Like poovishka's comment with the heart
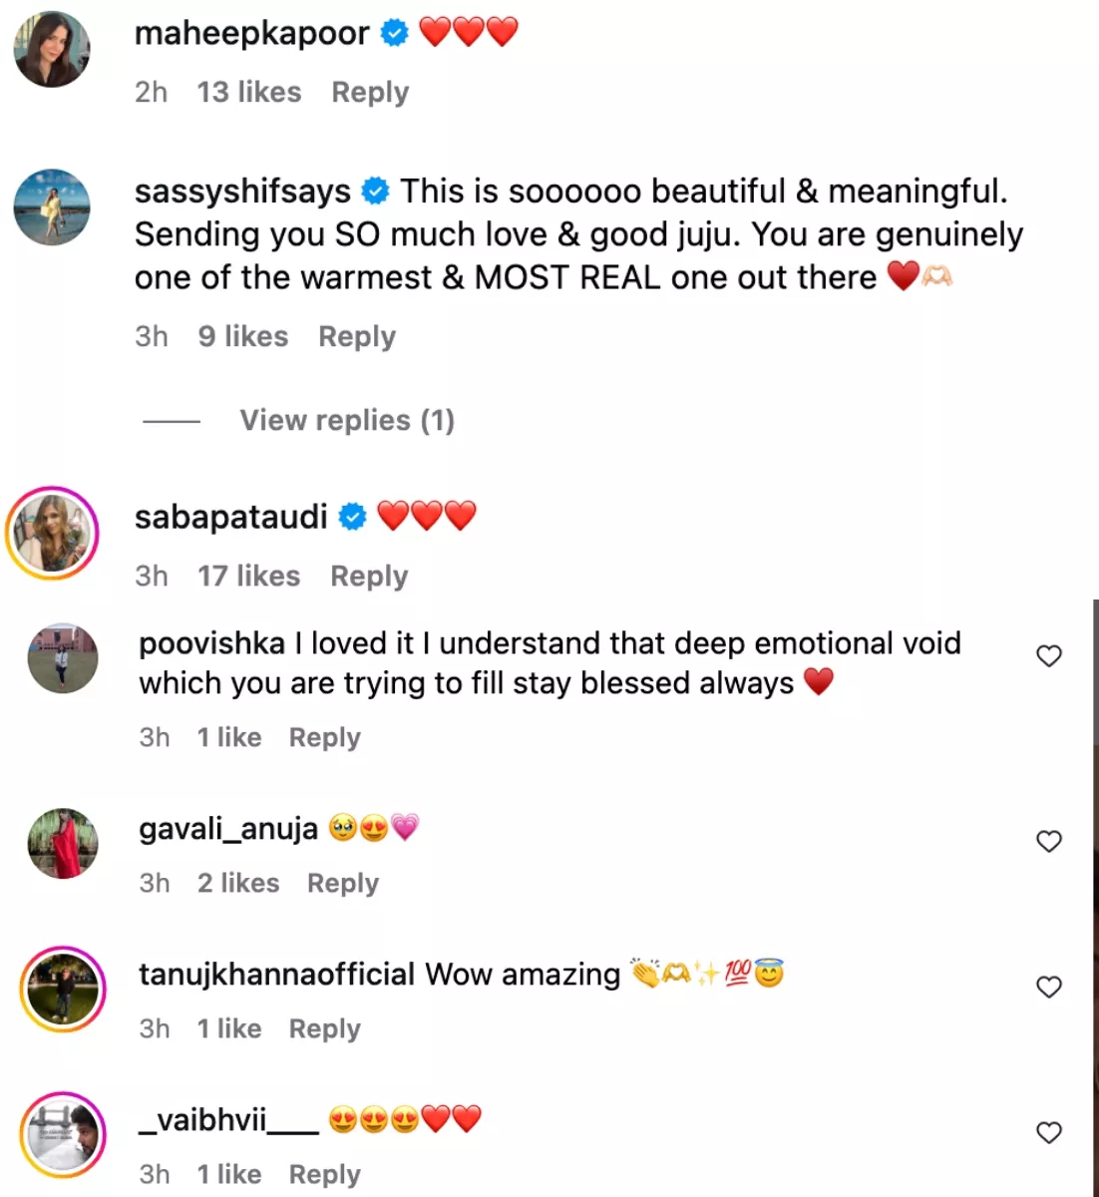Image resolution: width=1099 pixels, height=1197 pixels. [x=1048, y=656]
